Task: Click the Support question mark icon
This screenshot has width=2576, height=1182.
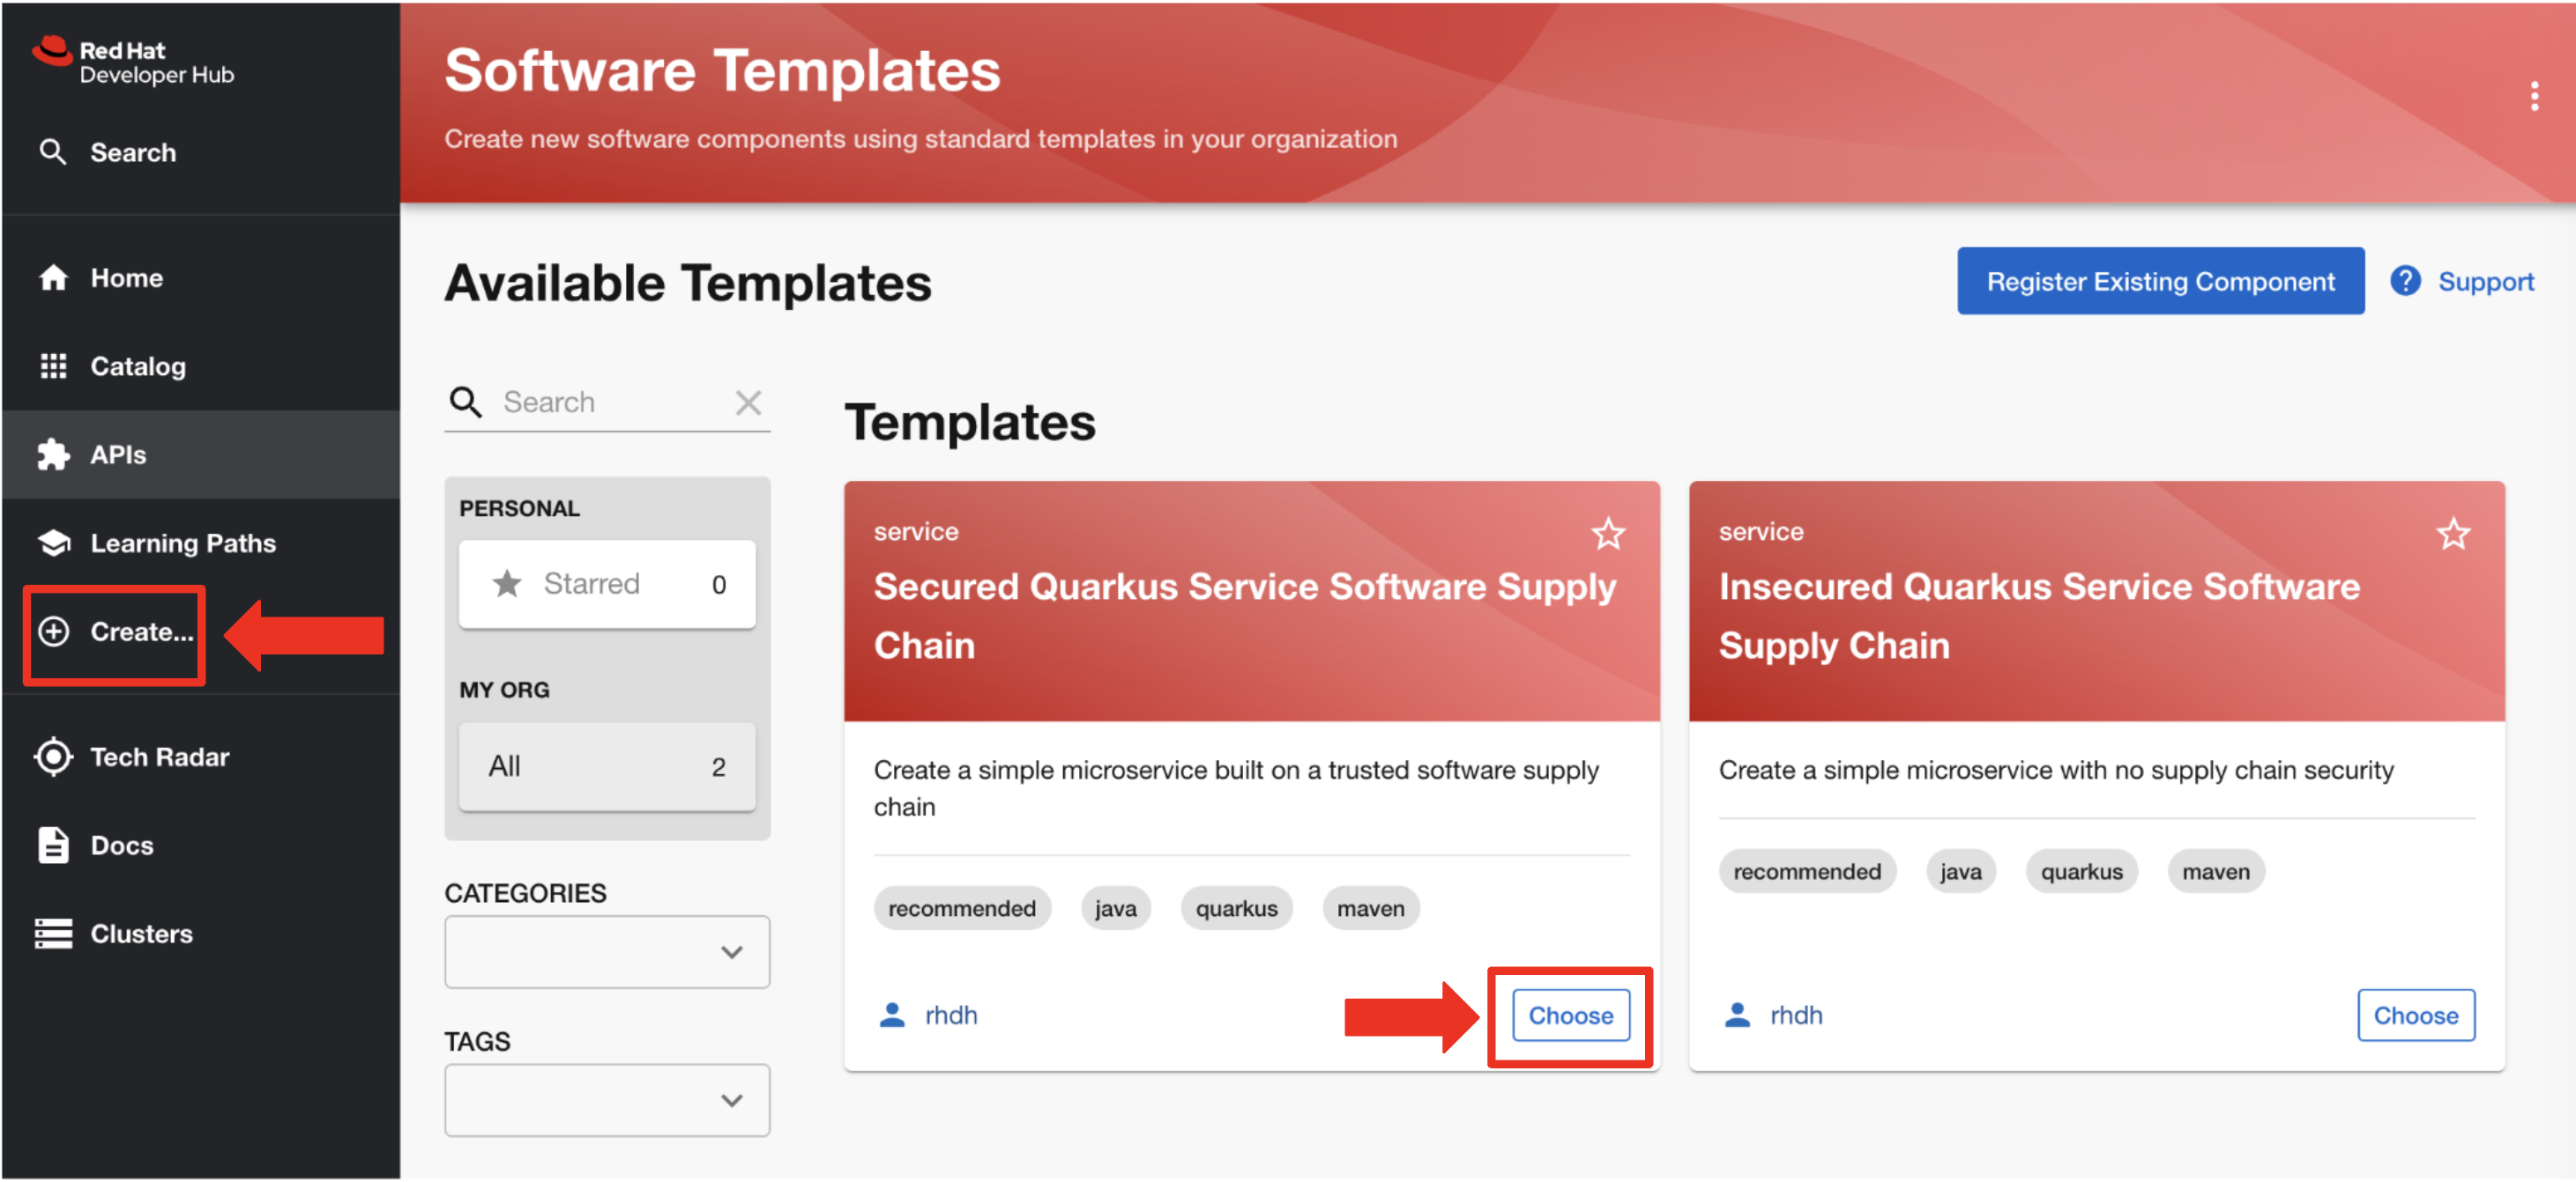Action: (x=2405, y=281)
